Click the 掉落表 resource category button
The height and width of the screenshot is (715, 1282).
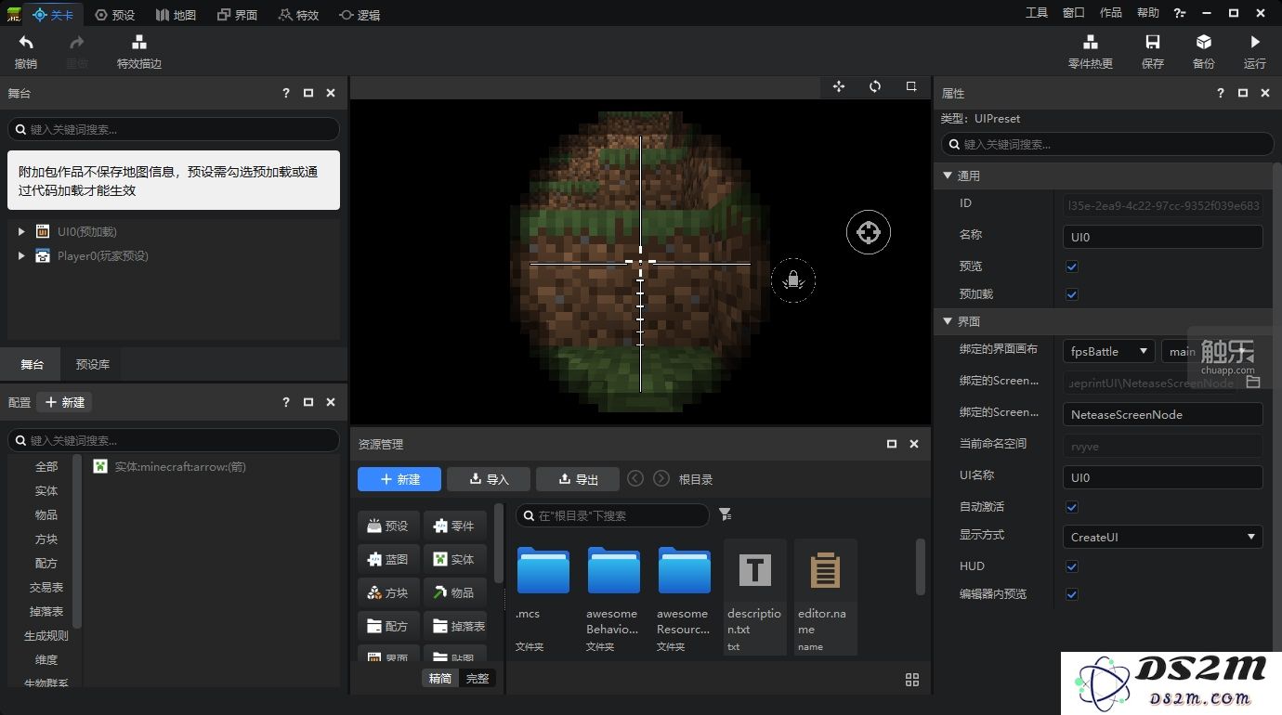tap(455, 626)
